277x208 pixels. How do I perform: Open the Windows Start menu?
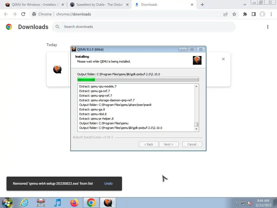pos(7,203)
